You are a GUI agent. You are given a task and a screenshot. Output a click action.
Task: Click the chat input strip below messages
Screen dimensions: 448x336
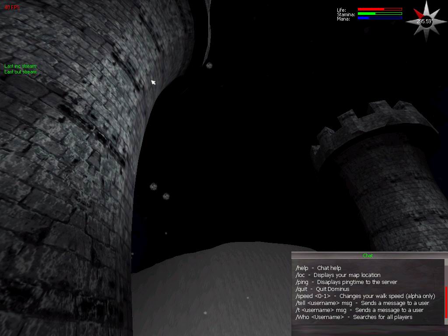(367, 329)
